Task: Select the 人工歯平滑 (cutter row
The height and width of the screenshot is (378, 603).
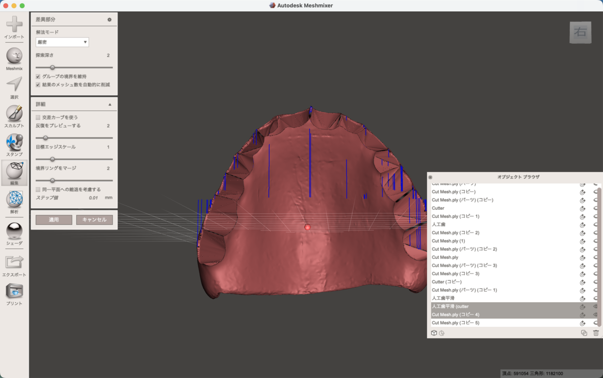Action: (514, 306)
